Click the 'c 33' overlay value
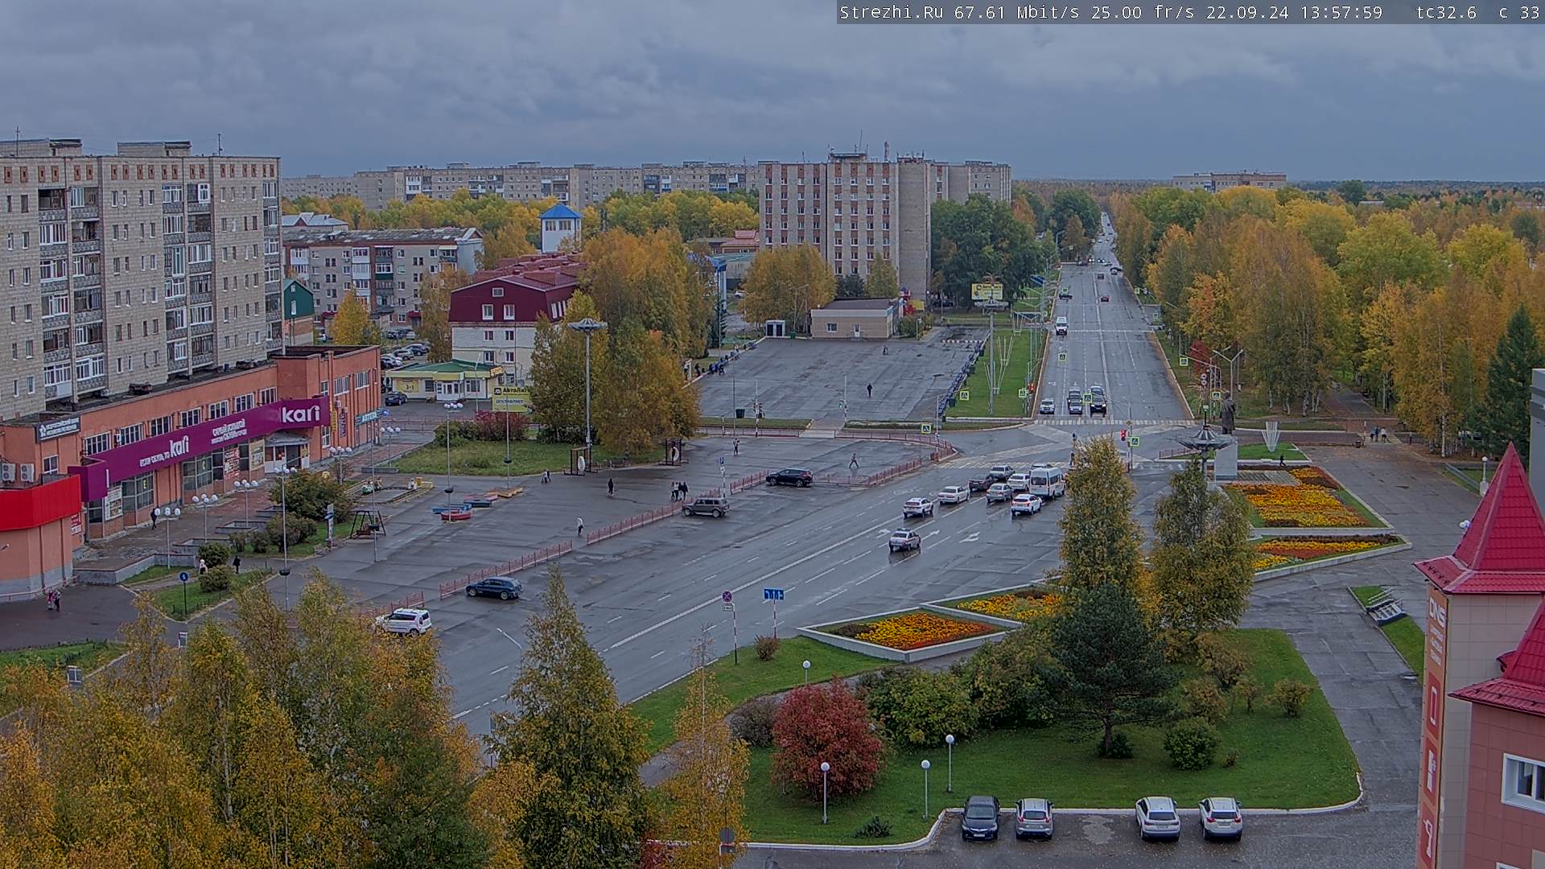Image resolution: width=1545 pixels, height=869 pixels. pos(1519,13)
